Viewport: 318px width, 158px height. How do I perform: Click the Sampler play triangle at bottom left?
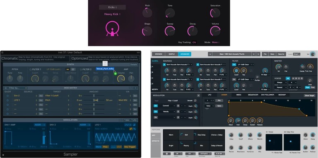(x=3, y=155)
